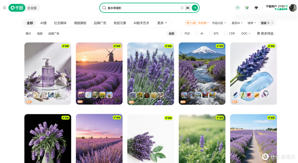Select the 免抠元素 tab

pos(120,23)
